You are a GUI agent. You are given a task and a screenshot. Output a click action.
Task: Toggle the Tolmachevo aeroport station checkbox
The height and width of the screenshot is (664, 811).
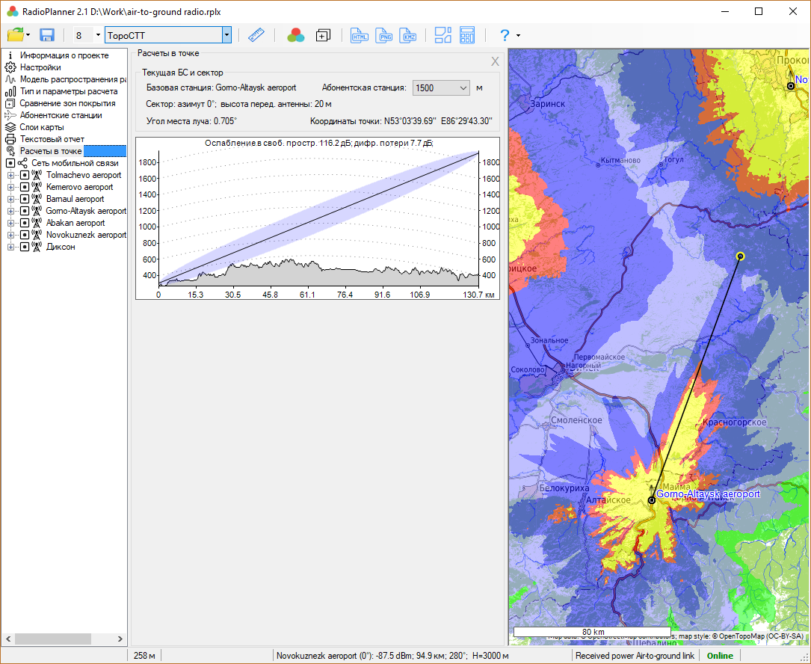pos(25,175)
